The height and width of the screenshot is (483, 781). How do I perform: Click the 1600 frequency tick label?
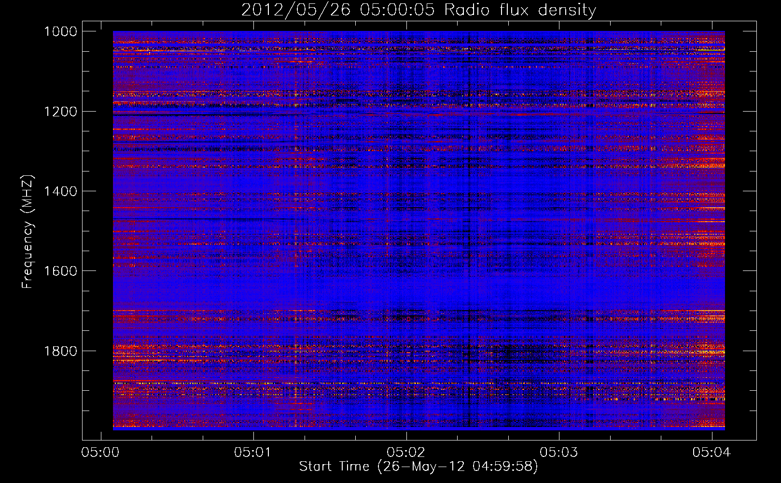tap(60, 271)
